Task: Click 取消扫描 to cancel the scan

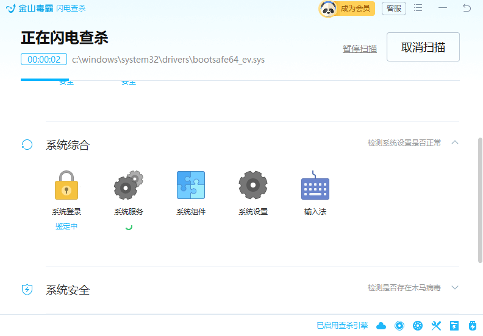Action: click(x=423, y=47)
